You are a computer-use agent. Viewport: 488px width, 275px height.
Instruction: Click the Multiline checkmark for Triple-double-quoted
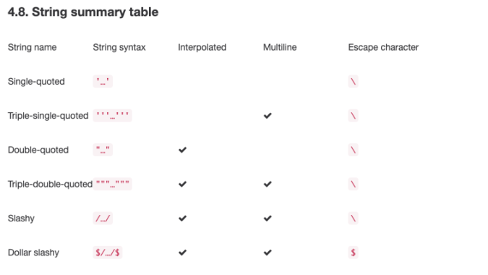(267, 185)
